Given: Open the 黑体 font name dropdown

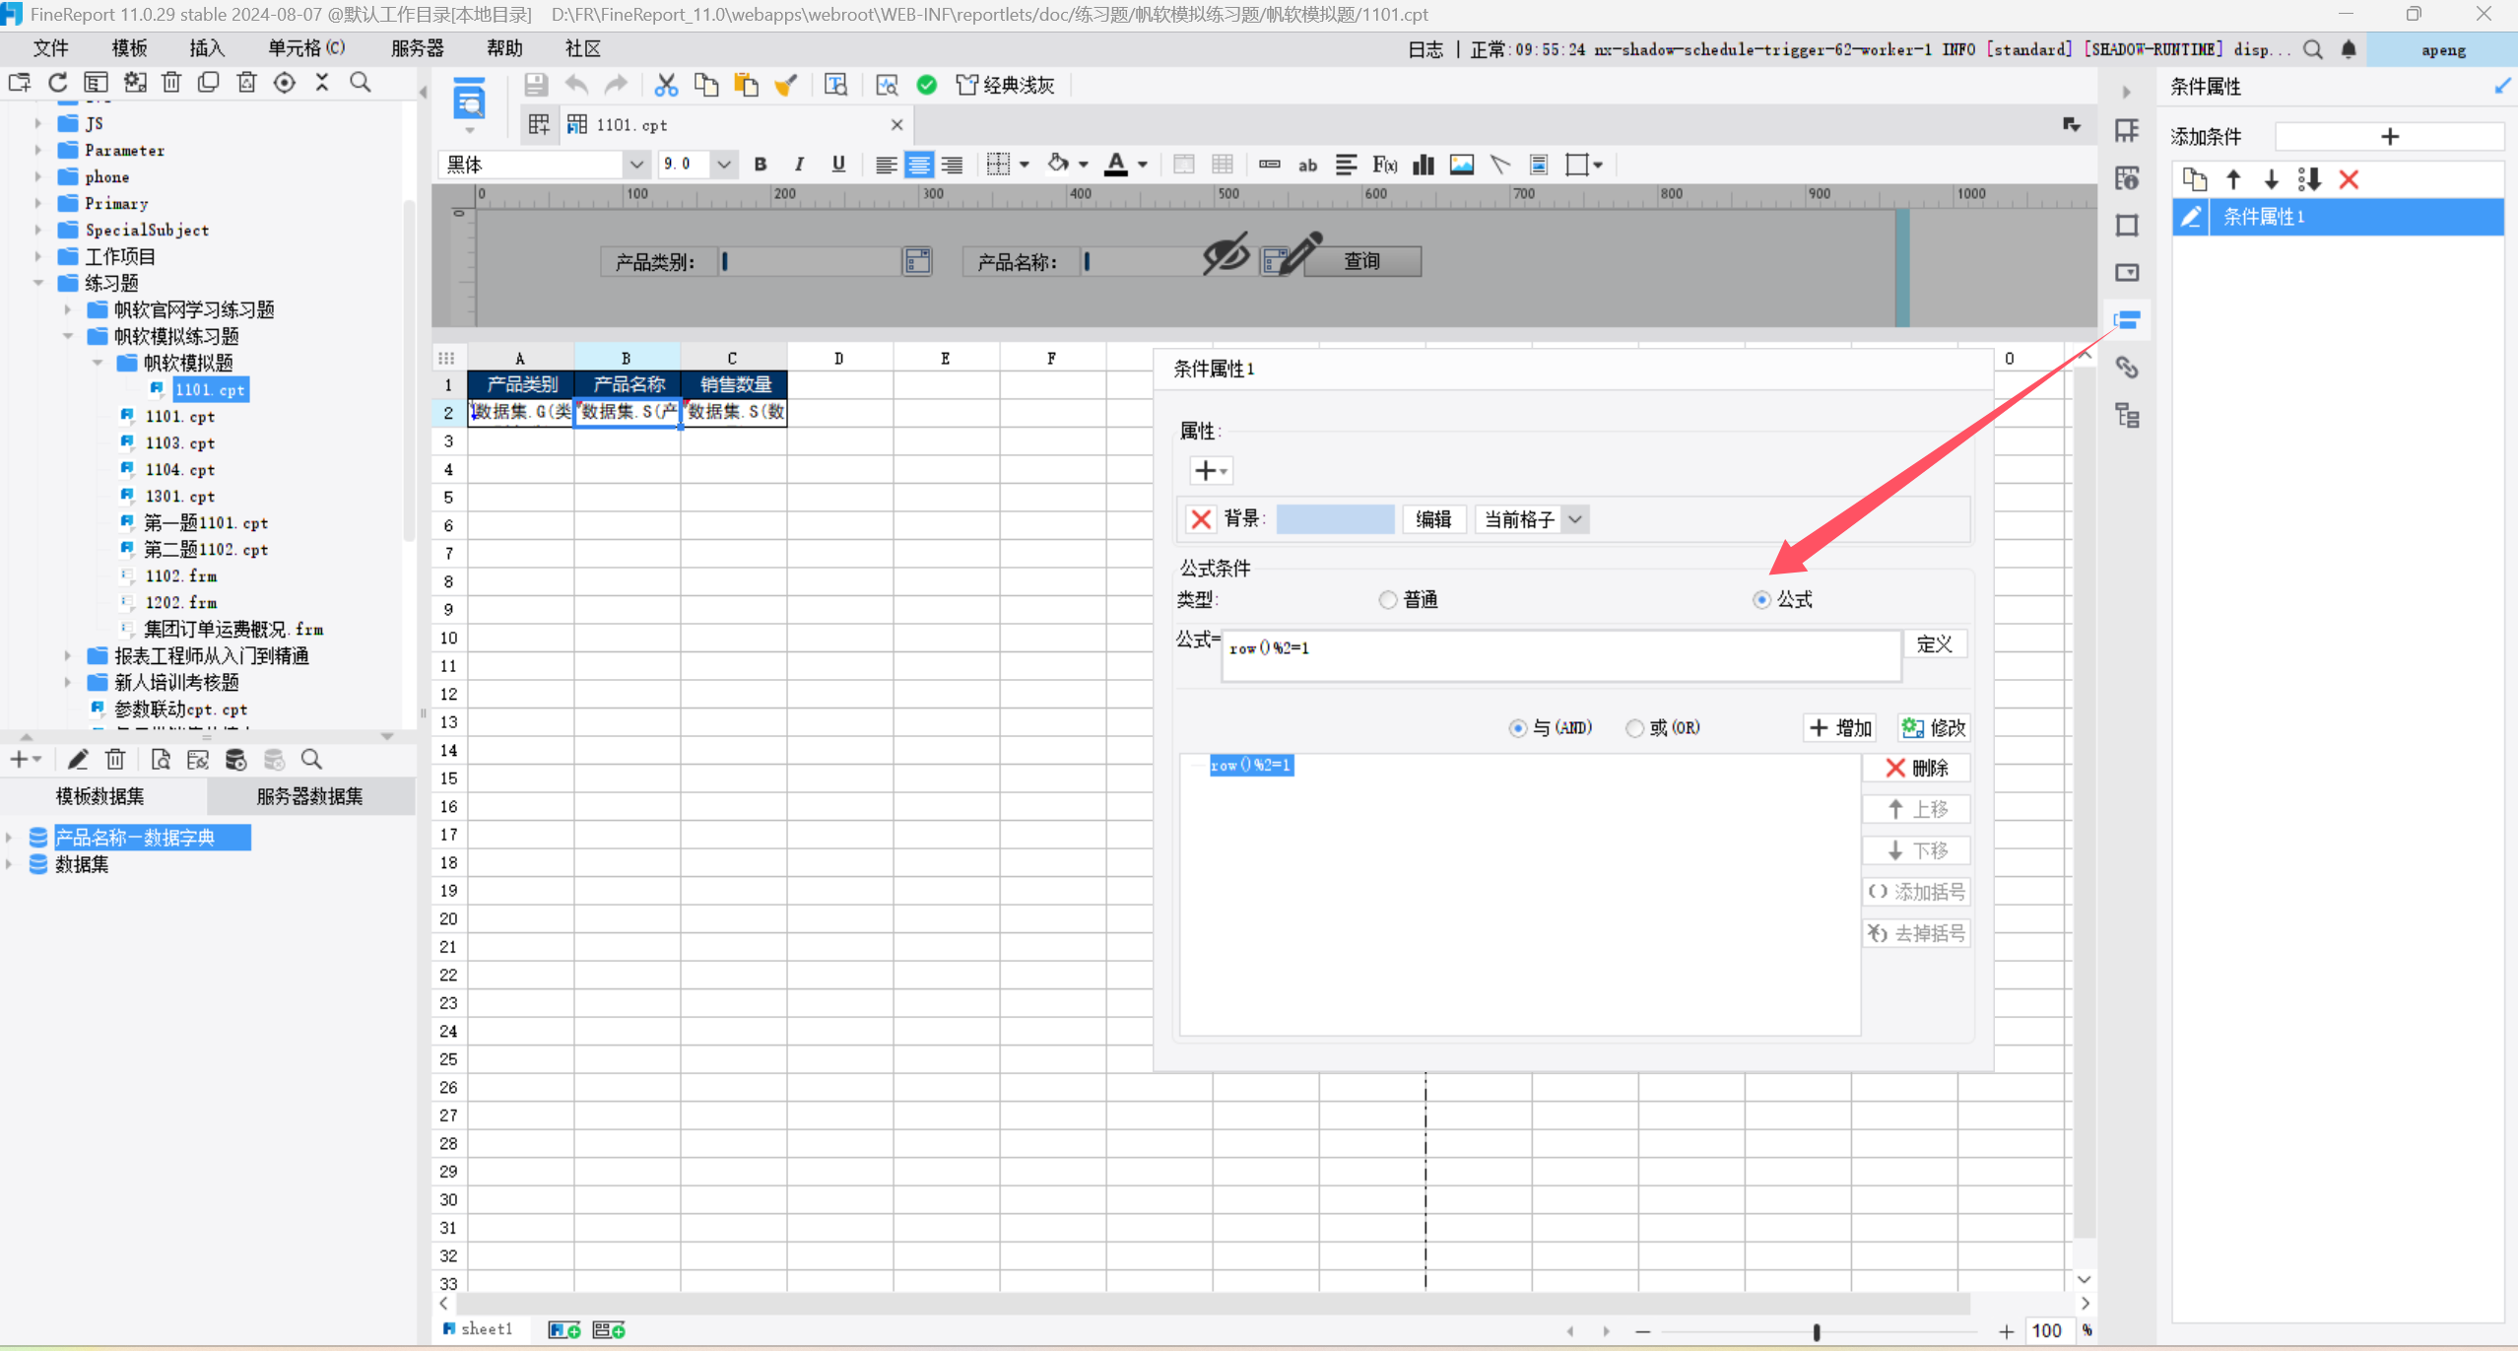Looking at the screenshot, I should coord(636,165).
